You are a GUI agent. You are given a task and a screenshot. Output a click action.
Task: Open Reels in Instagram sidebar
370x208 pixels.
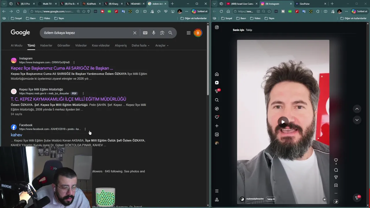[217, 83]
